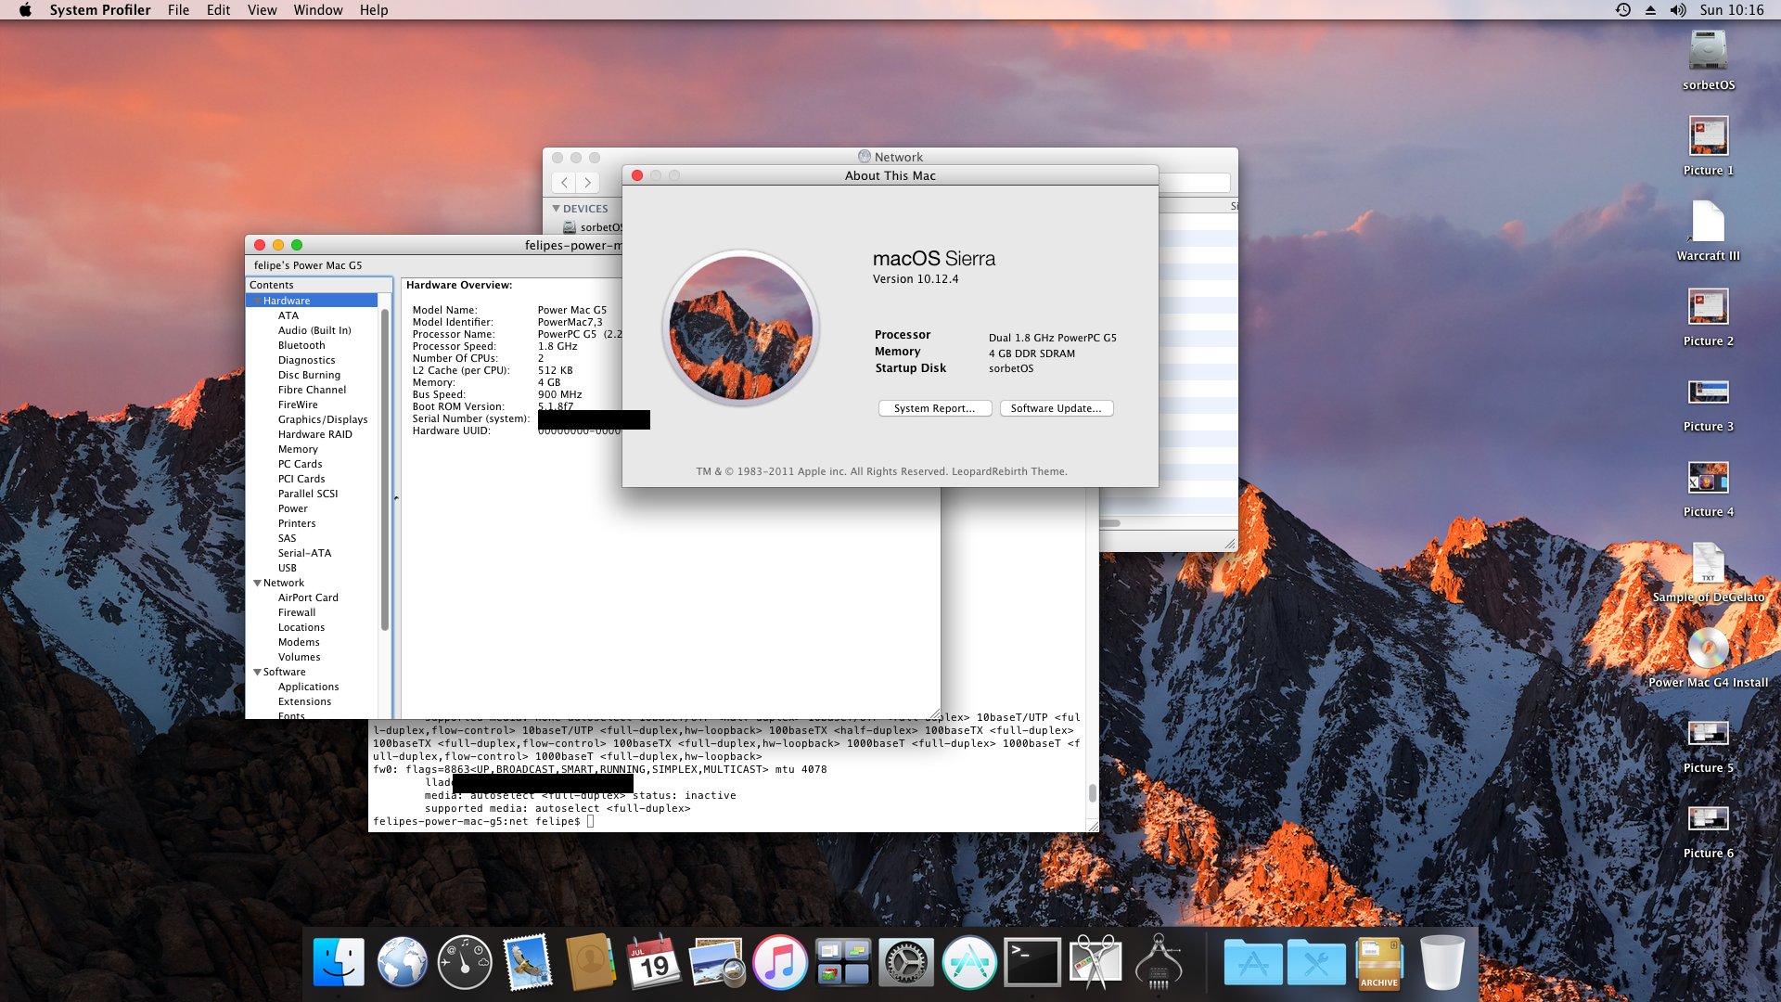Go back in the Network window
The height and width of the screenshot is (1002, 1781).
pyautogui.click(x=564, y=183)
